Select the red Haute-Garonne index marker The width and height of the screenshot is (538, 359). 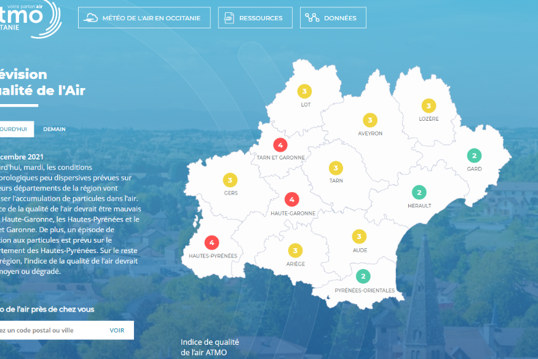292,200
